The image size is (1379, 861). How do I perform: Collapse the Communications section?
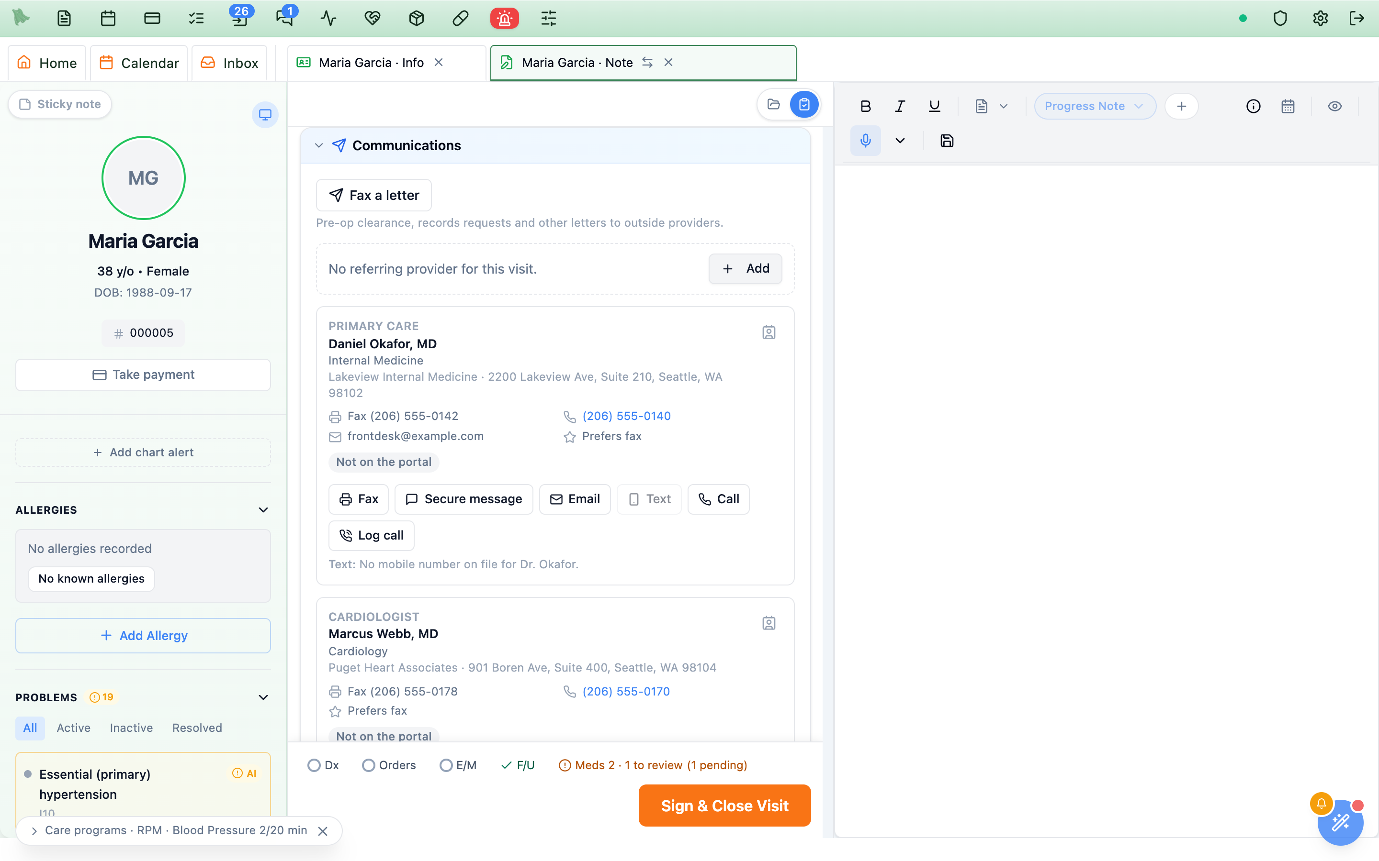tap(318, 145)
